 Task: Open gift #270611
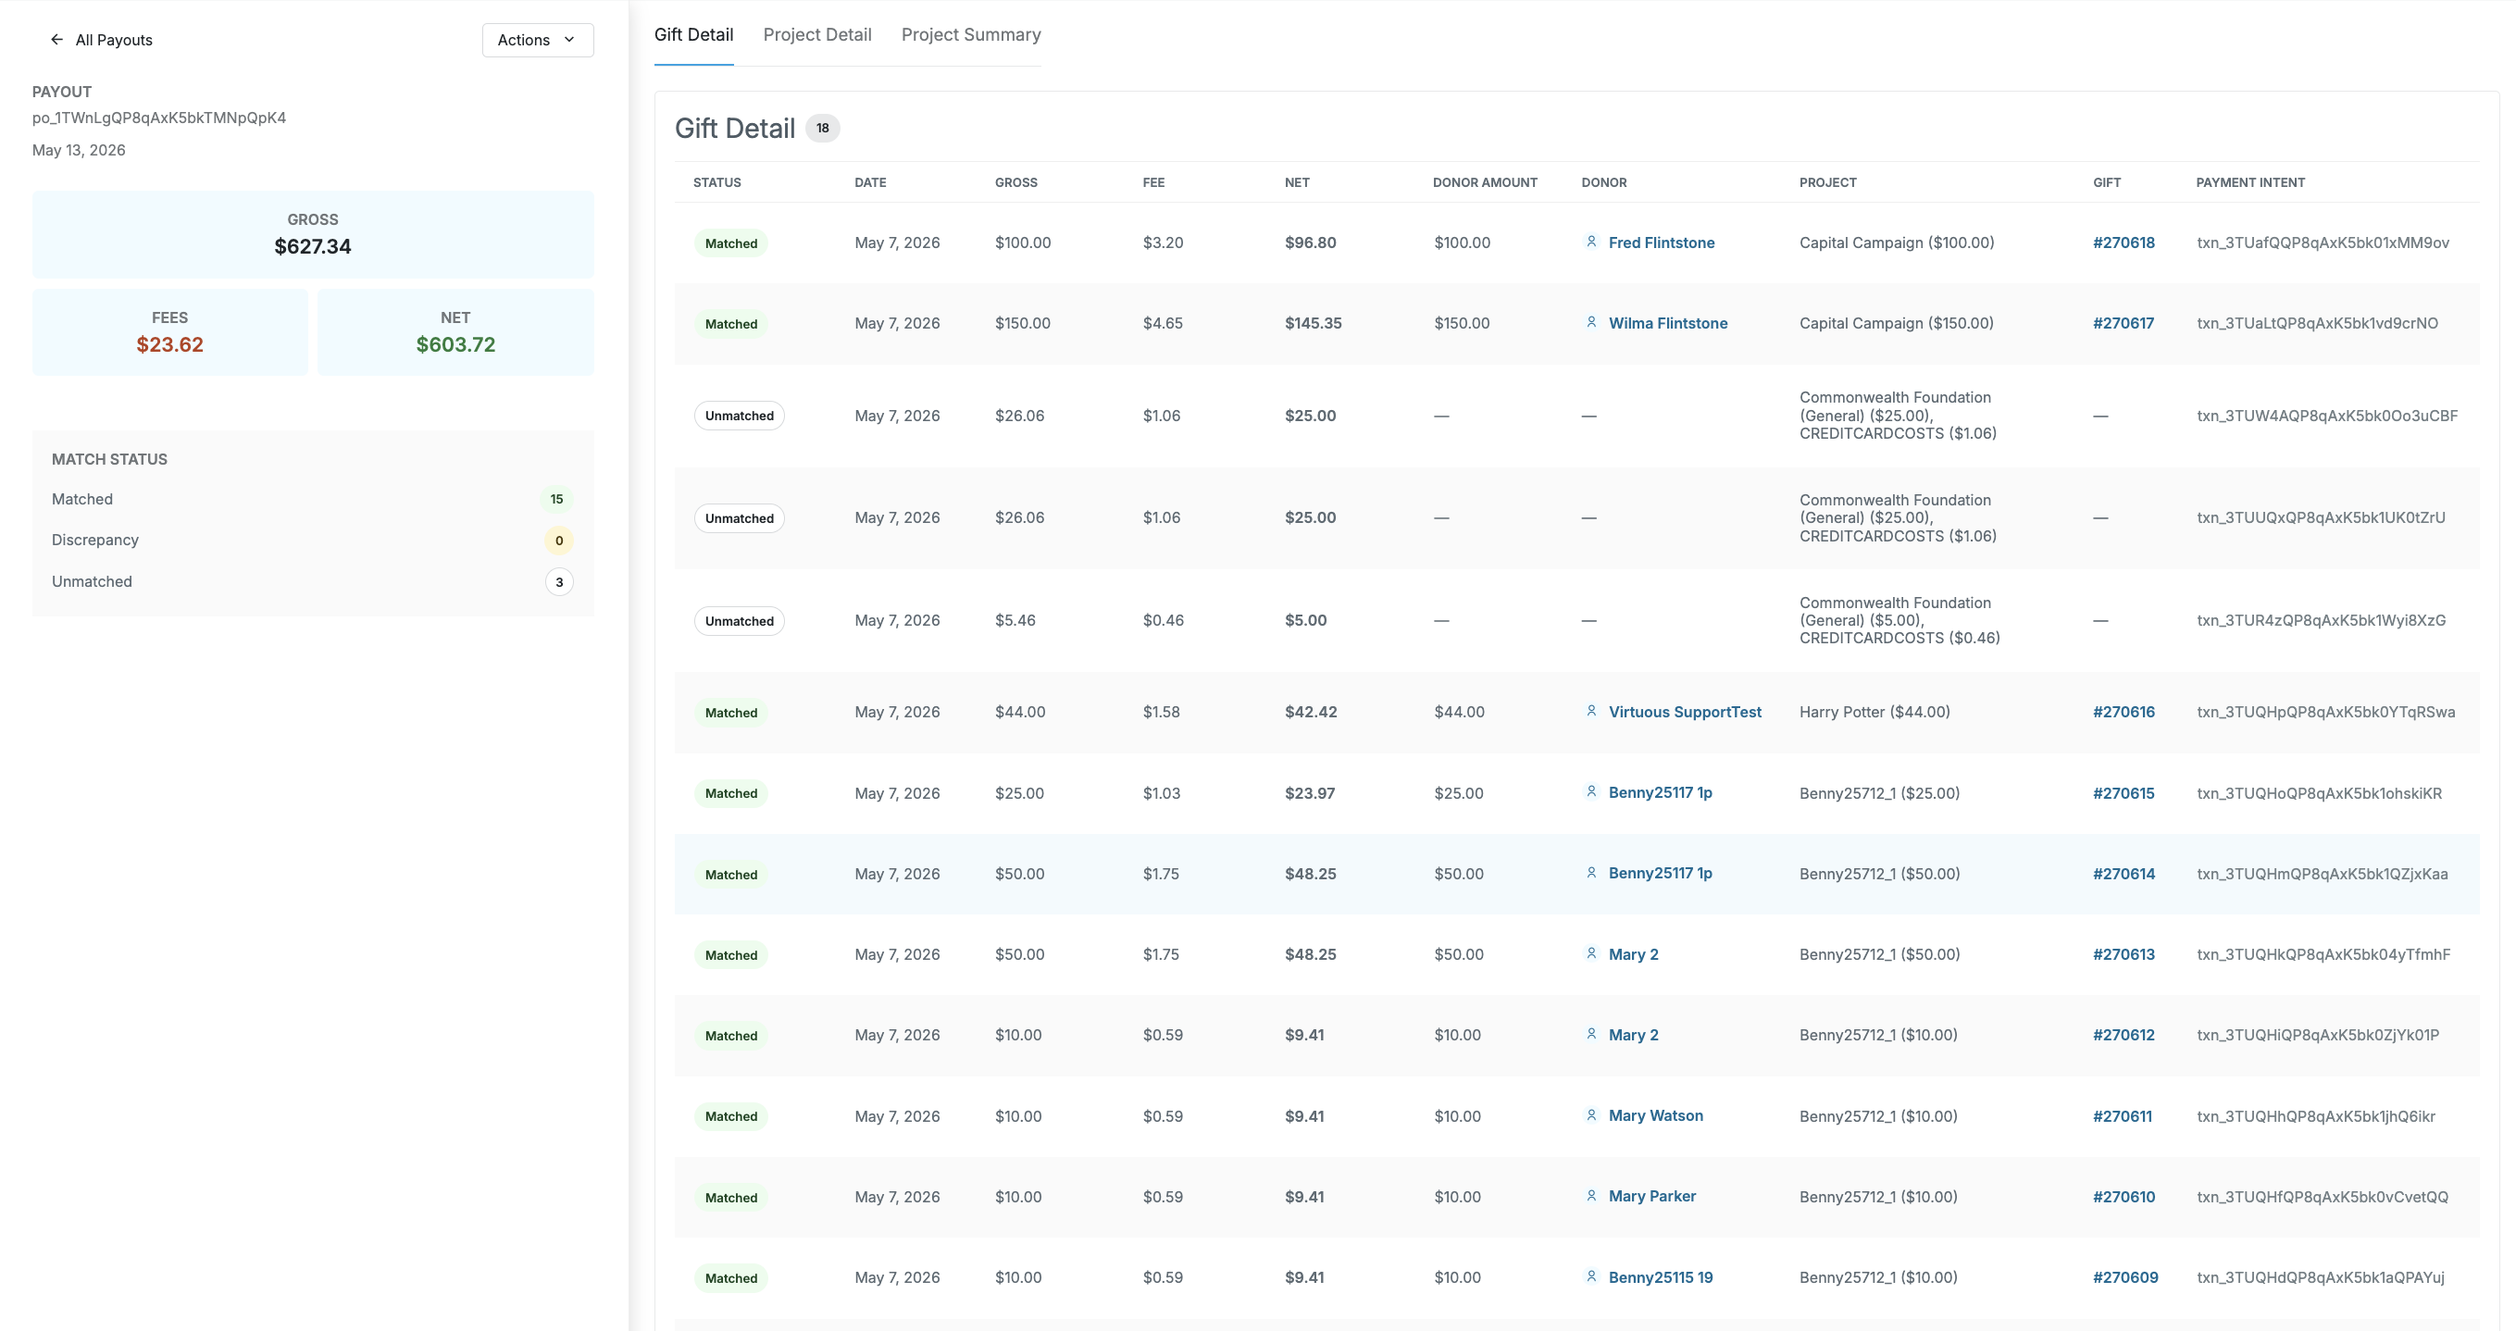tap(2123, 1116)
